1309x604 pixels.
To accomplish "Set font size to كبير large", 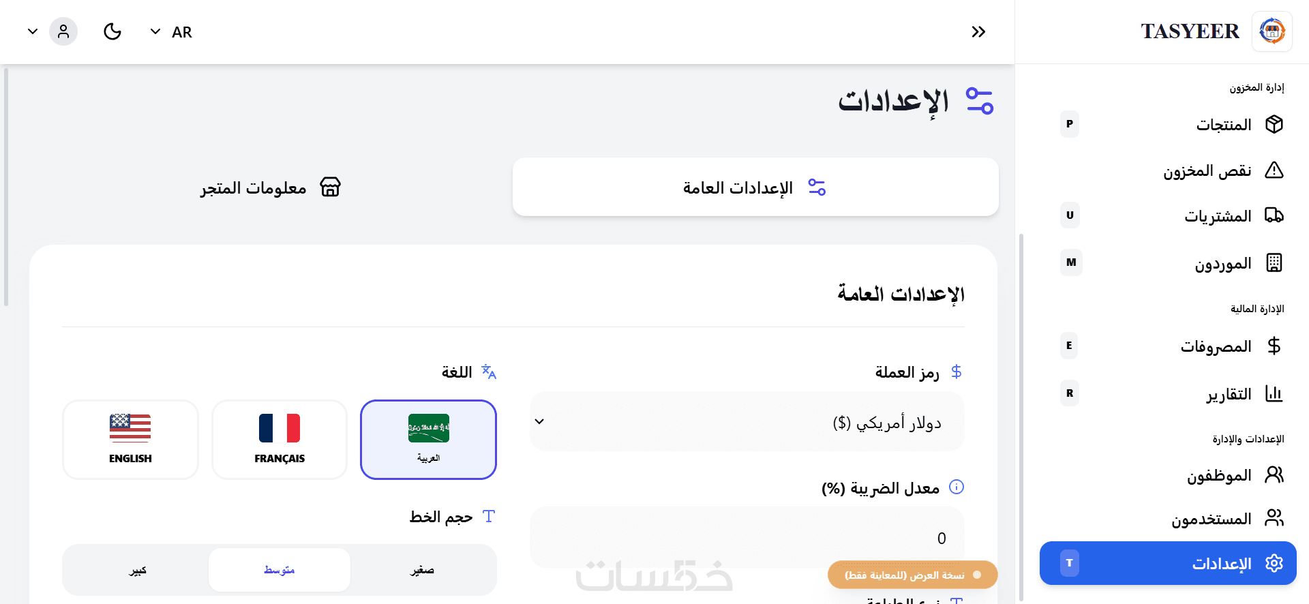I will (138, 570).
